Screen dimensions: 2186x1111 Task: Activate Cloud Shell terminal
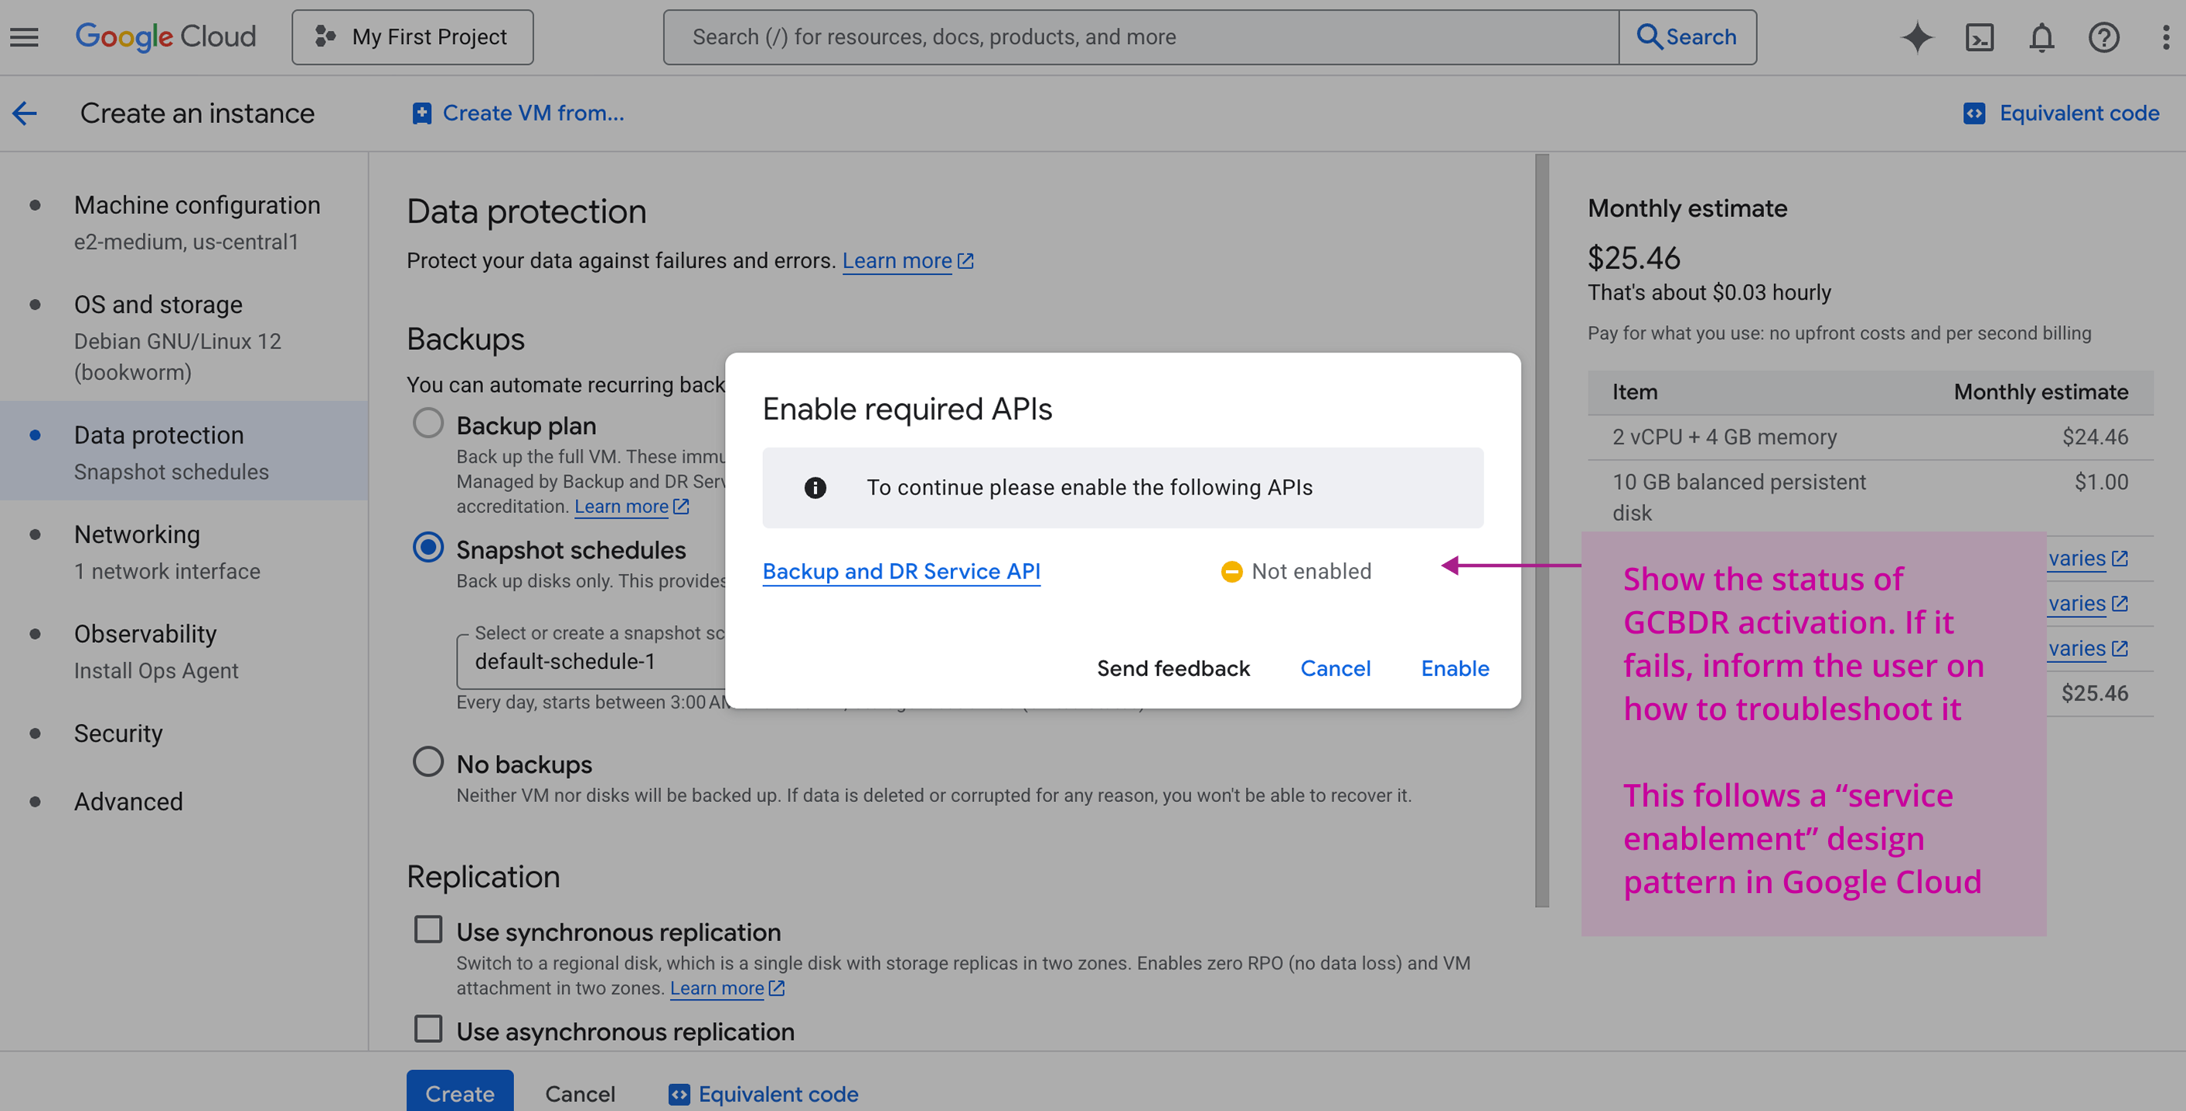(1980, 36)
